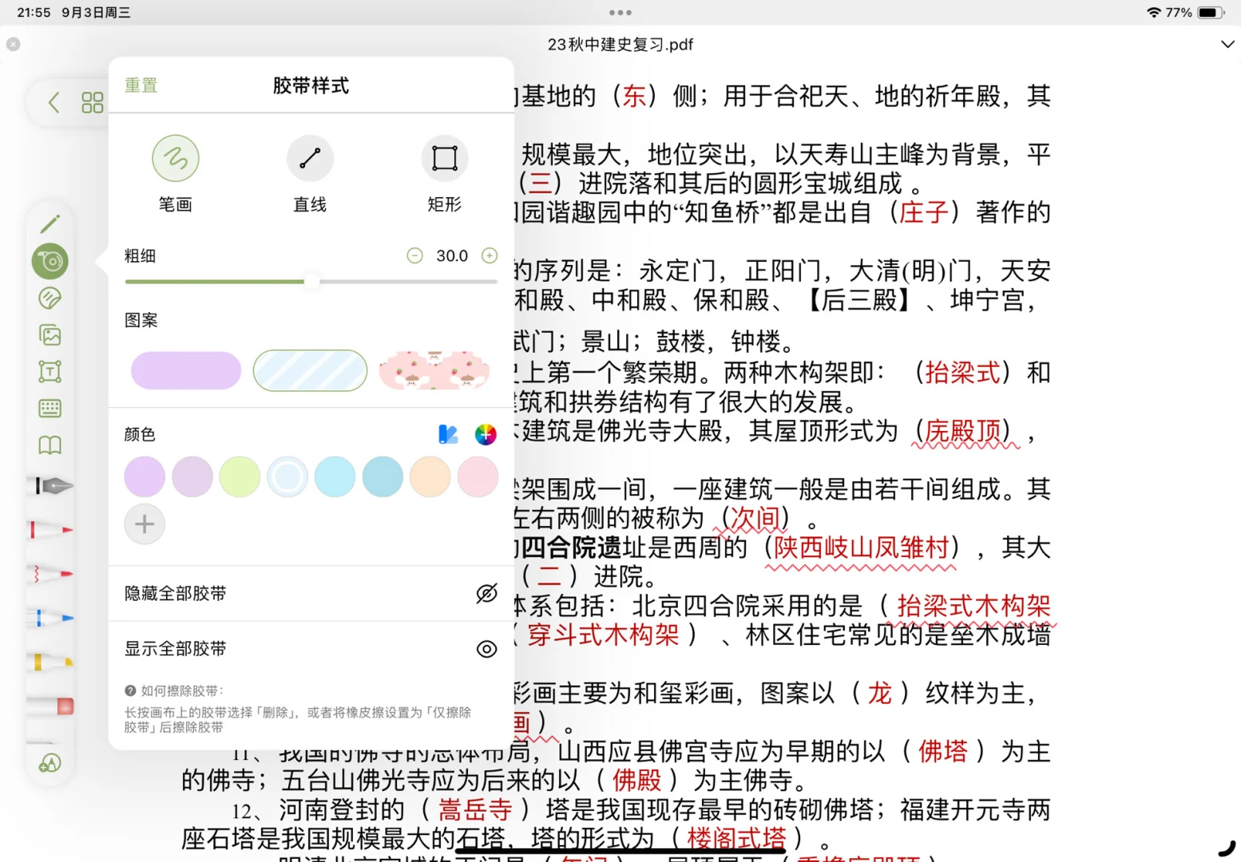
Task: Select the tape tool
Action: pyautogui.click(x=50, y=260)
